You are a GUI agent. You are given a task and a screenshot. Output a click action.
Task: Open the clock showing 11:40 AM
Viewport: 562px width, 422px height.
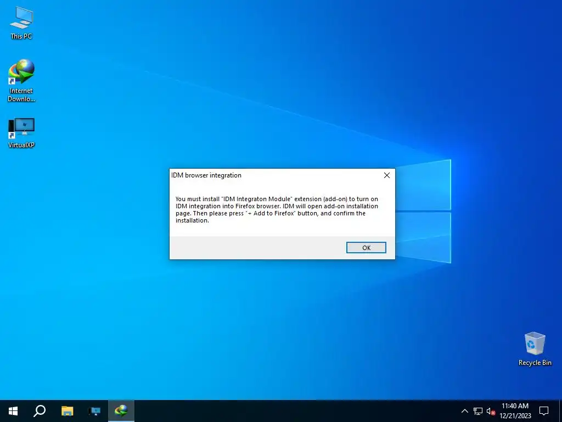coord(515,411)
